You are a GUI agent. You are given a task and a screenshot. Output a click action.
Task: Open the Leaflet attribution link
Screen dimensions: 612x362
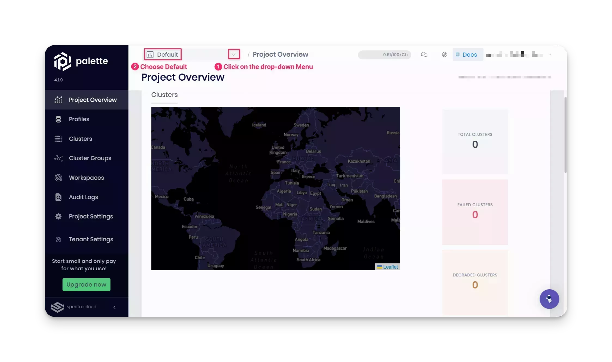tap(390, 267)
